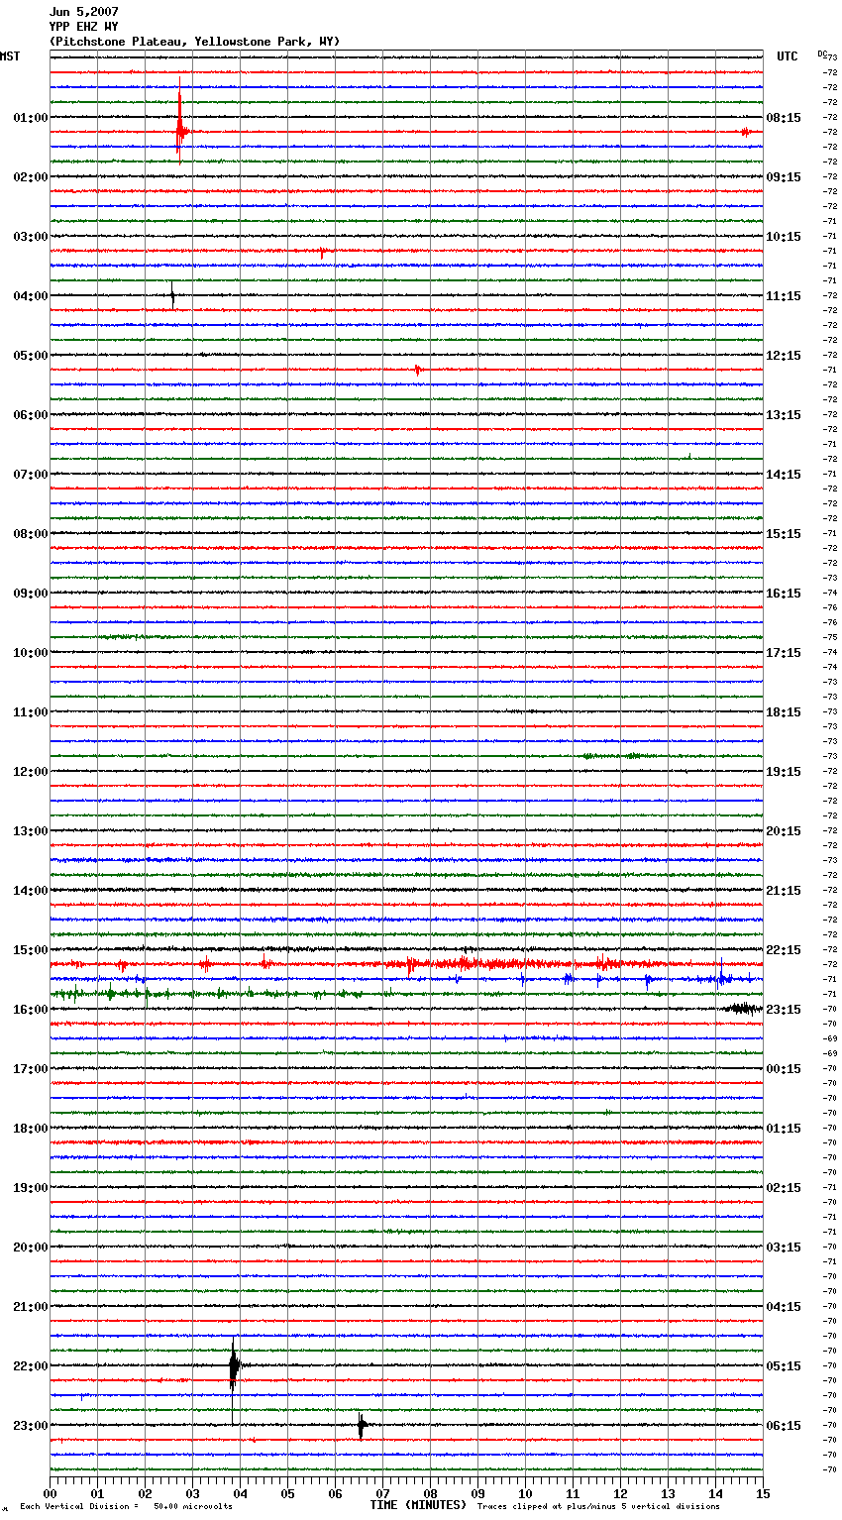
Task: Click the UTC time label "05:15"
Action: pos(784,1365)
